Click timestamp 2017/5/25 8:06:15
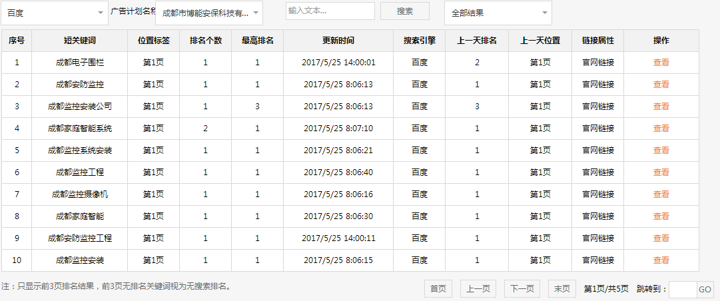The image size is (720, 301). click(x=338, y=260)
